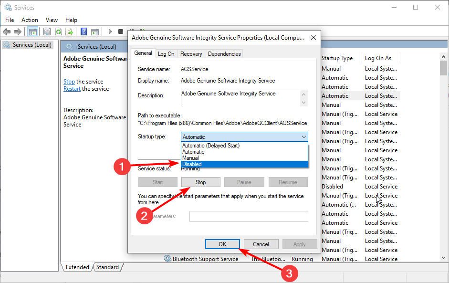449x283 pixels.
Task: Click the Export List toolbar icon
Action: tap(69, 31)
